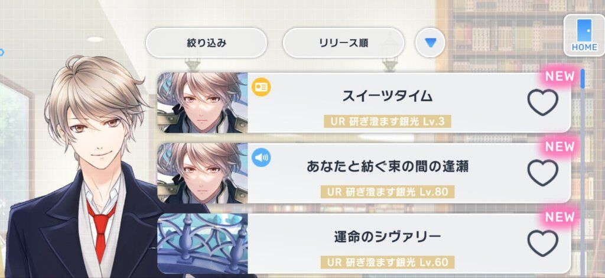Viewport: 605px width, 278px height.
Task: Click the UR 研ぎ澄ます銀光 Lv.80 label
Action: [388, 192]
